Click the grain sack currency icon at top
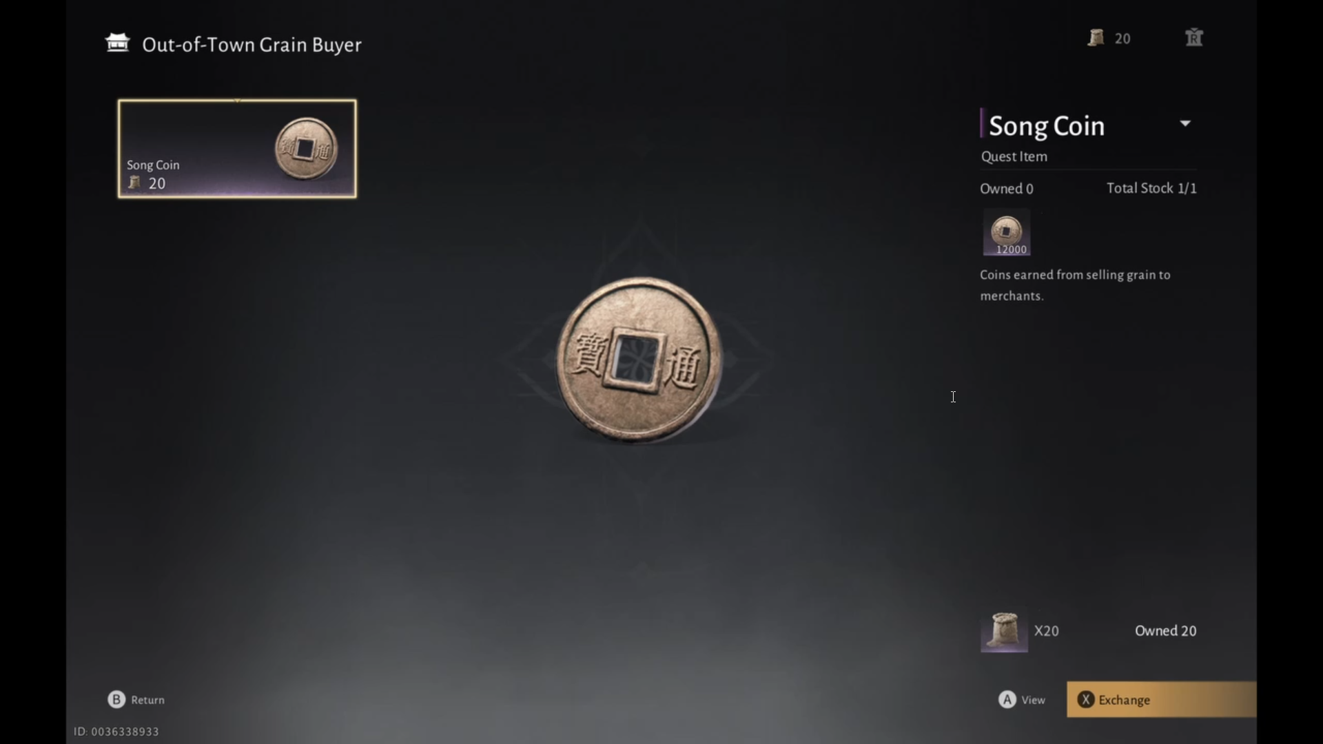Image resolution: width=1323 pixels, height=744 pixels. coord(1096,38)
